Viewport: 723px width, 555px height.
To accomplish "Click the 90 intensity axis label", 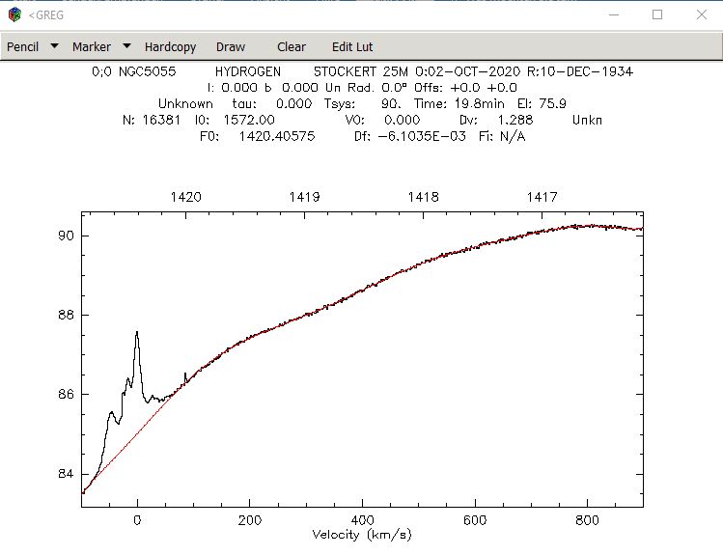I will [x=66, y=236].
